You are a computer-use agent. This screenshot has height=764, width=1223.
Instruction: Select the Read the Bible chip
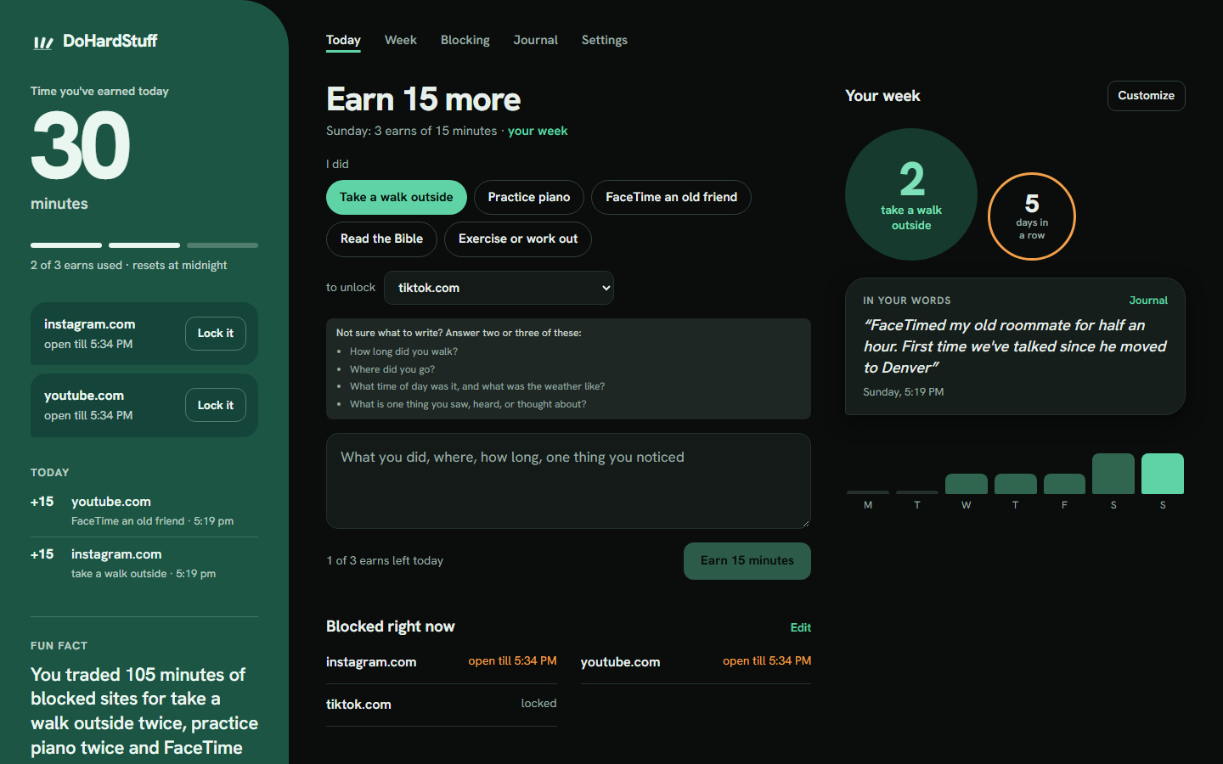point(381,239)
